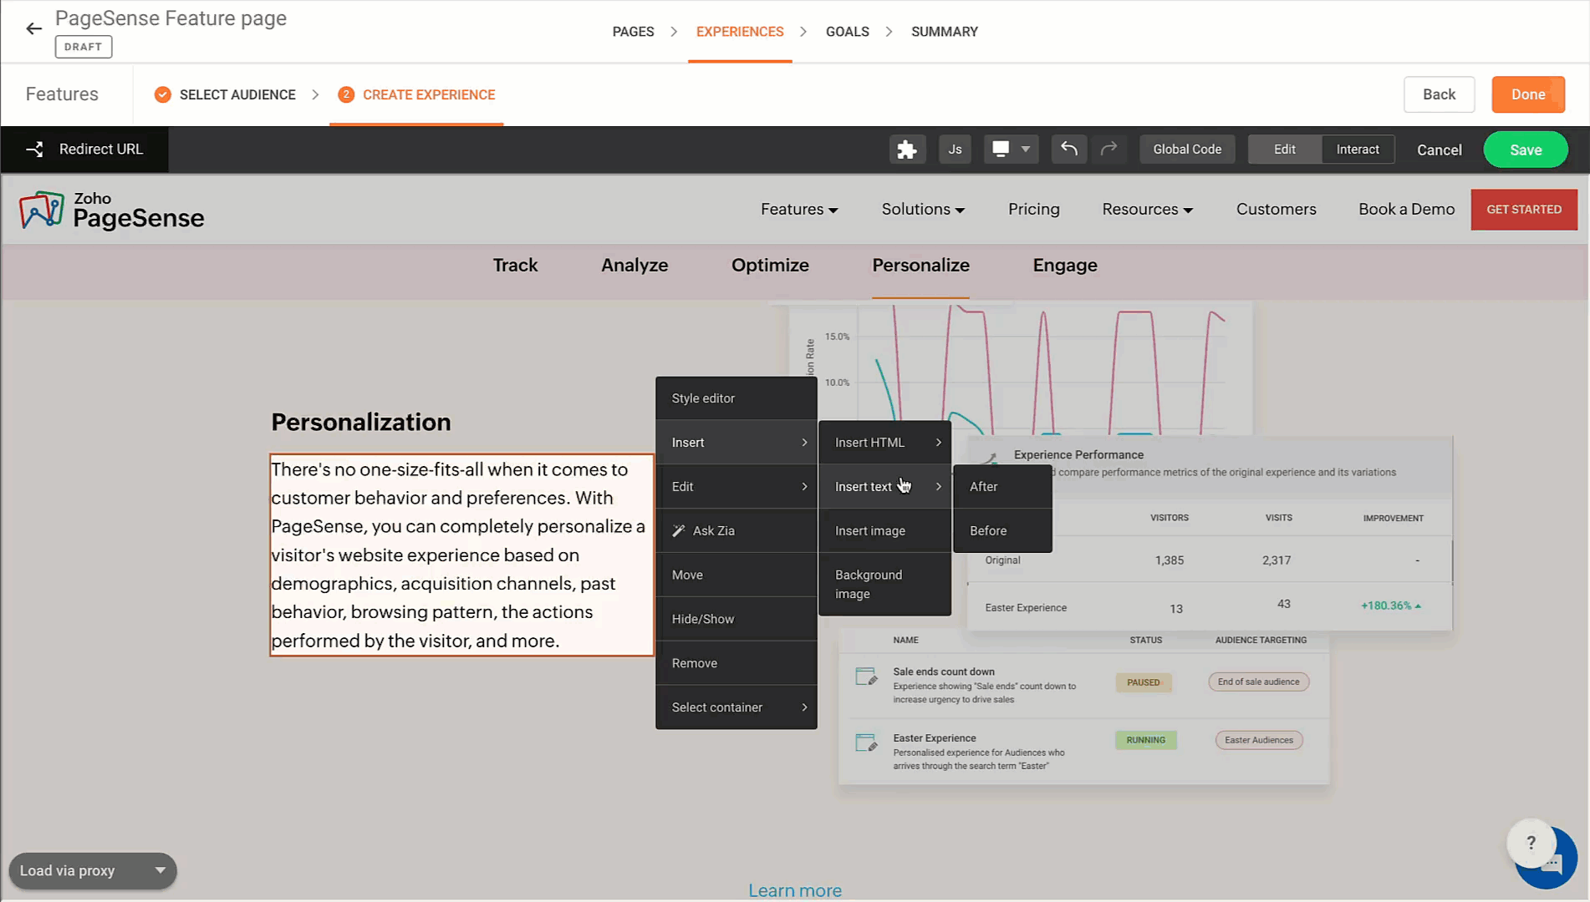Click the back arrow icon beside page title
Image resolution: width=1590 pixels, height=902 pixels.
point(33,29)
